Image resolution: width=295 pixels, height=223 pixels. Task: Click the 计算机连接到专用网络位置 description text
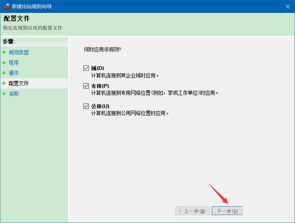(155, 93)
